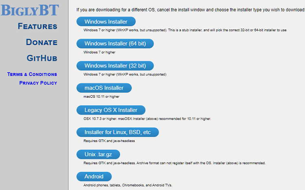The width and height of the screenshot is (305, 190).
Task: Get the Installer for Linux, BSD, etc
Action: click(x=118, y=132)
